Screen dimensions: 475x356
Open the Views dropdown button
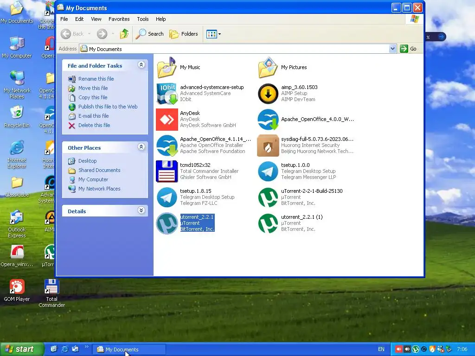pyautogui.click(x=213, y=34)
